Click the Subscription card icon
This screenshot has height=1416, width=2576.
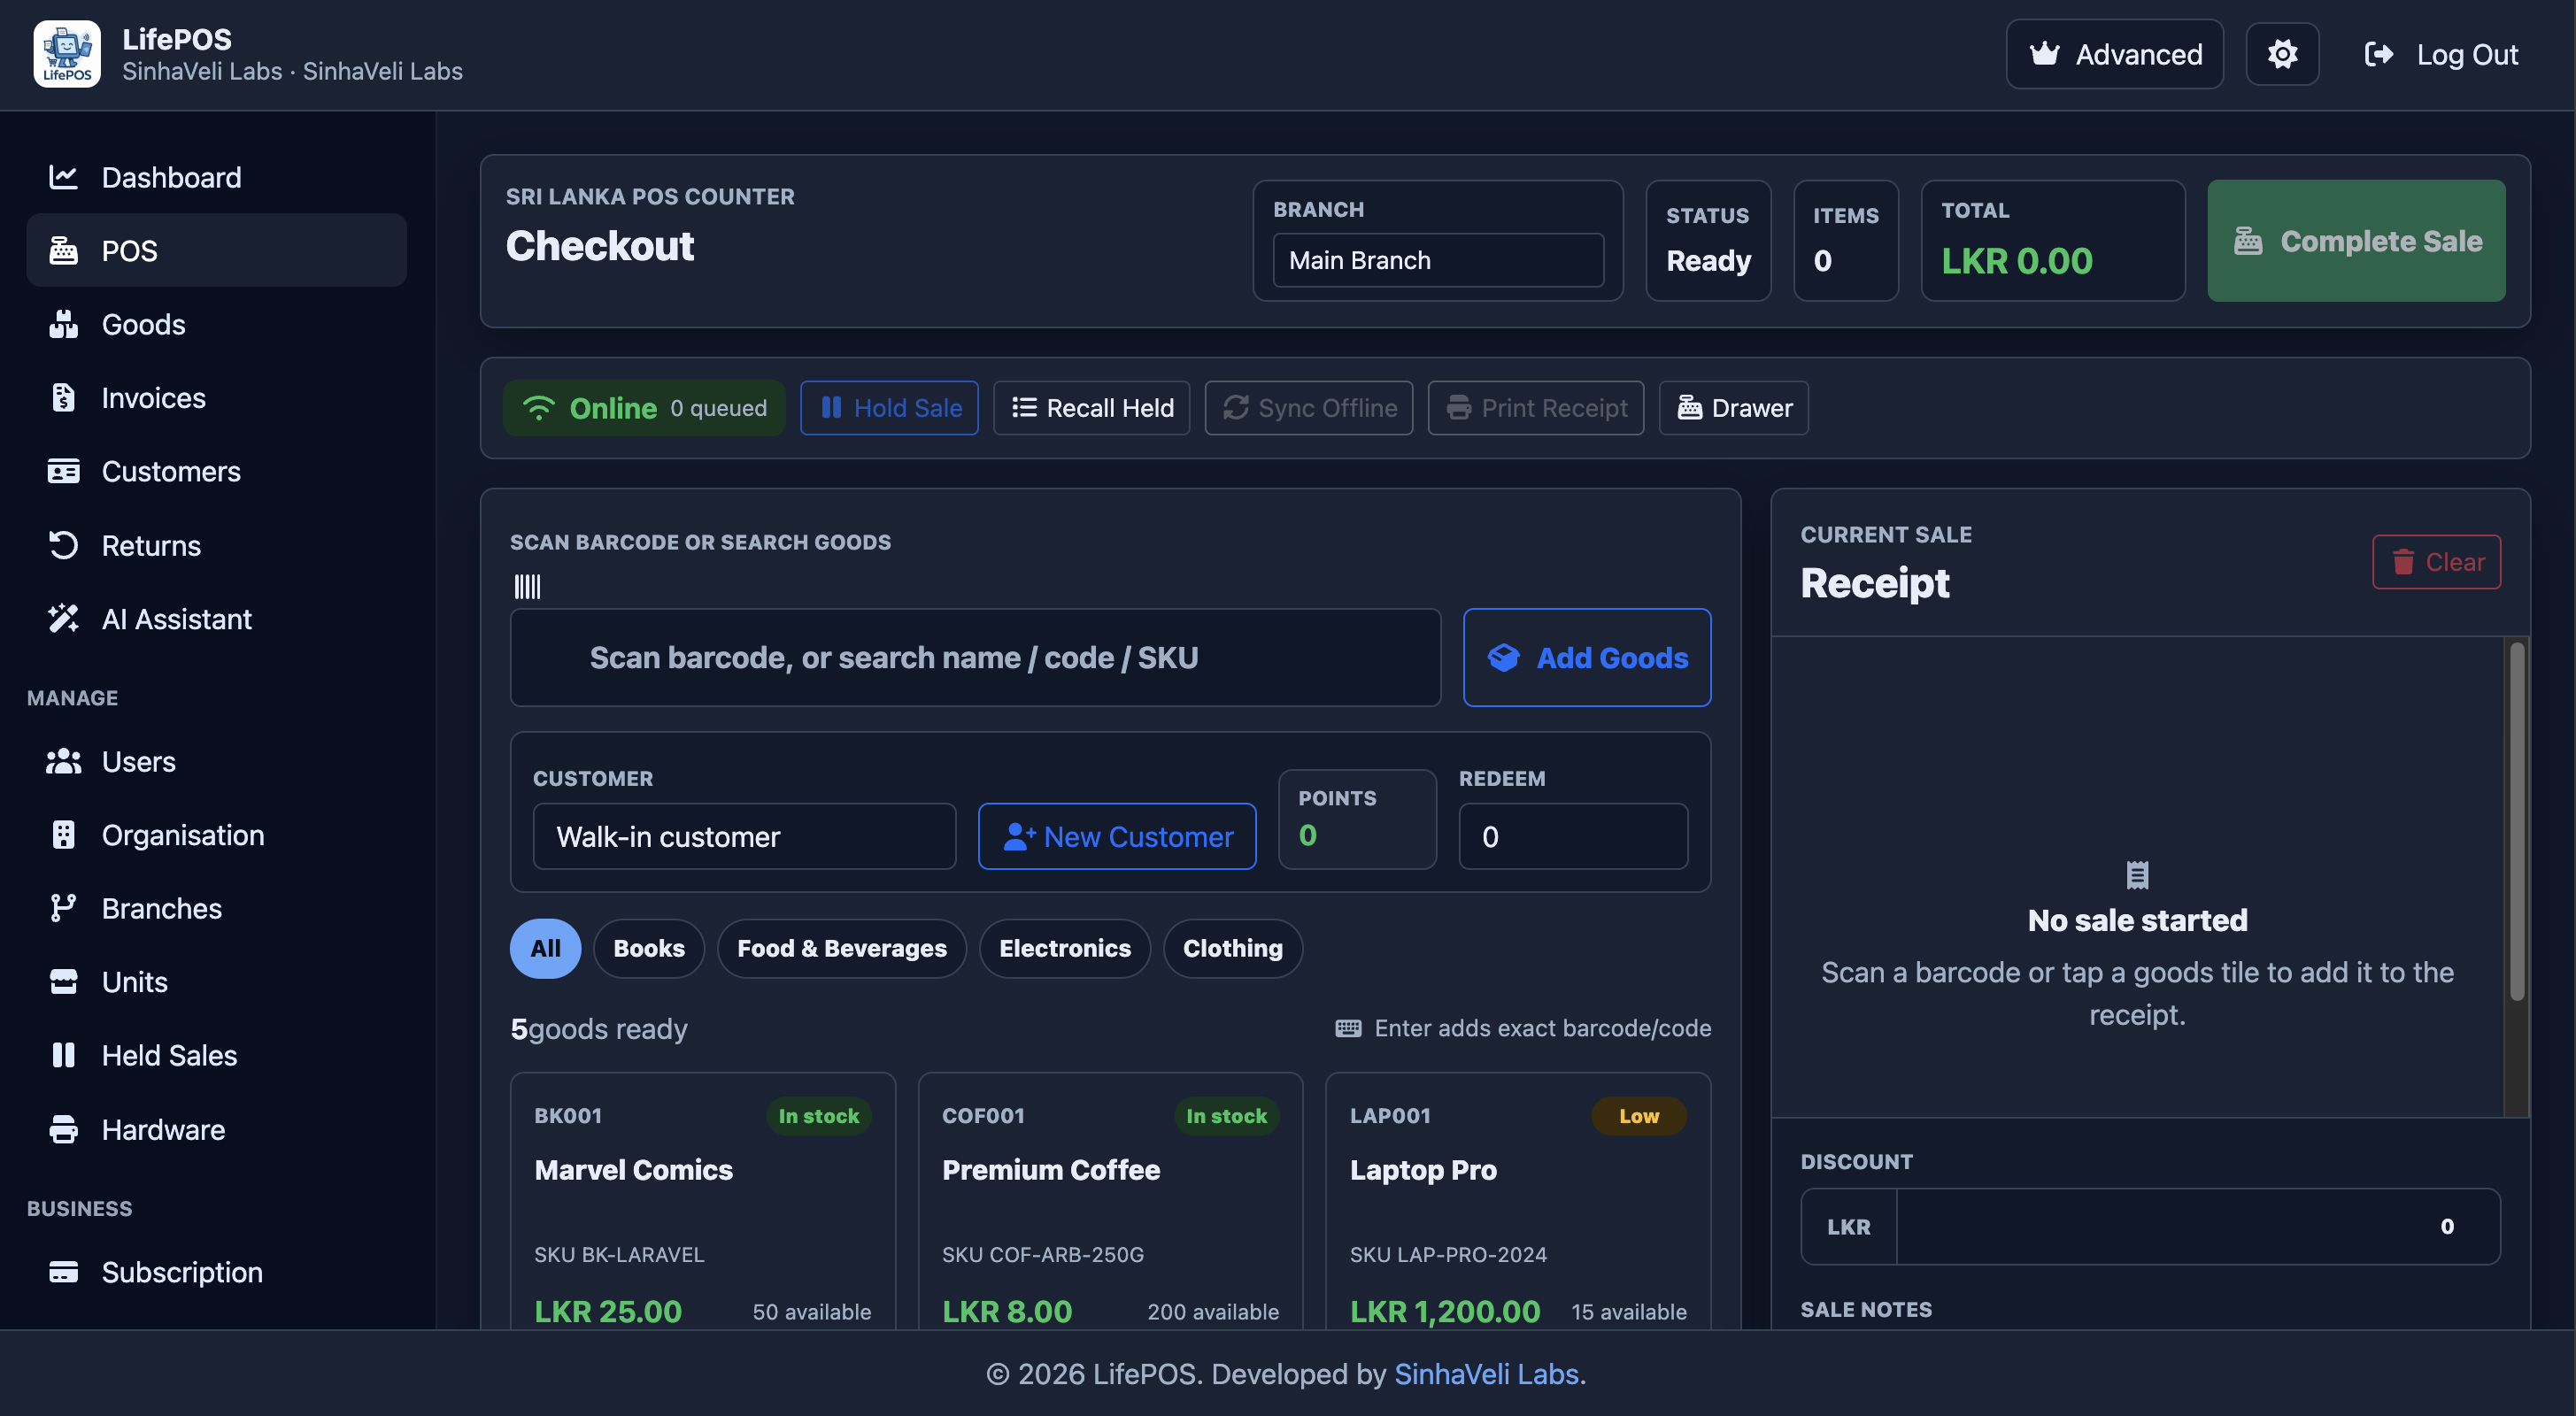(63, 1271)
